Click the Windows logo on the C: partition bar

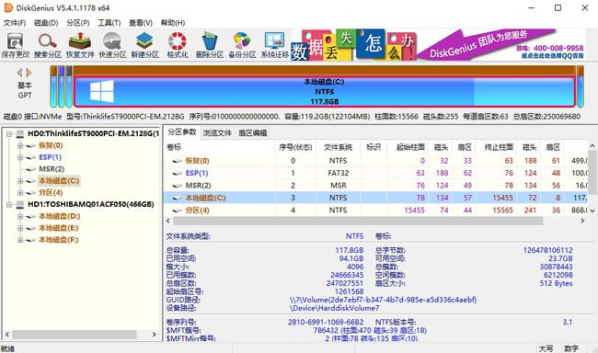[102, 91]
